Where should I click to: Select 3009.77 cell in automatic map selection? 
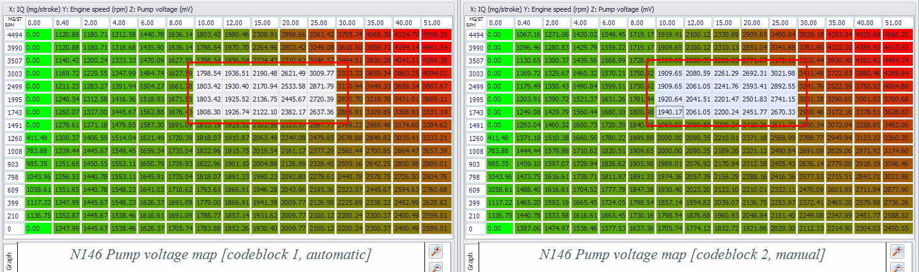[x=320, y=74]
